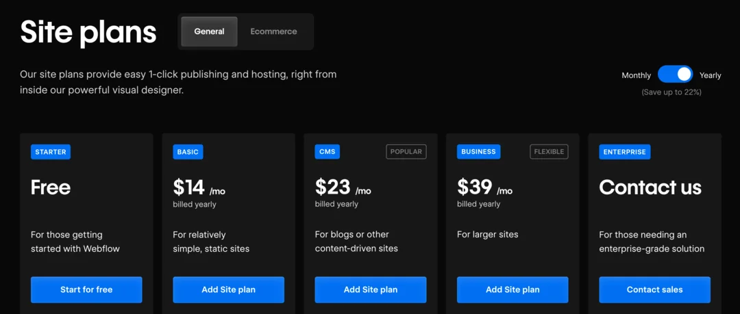Image resolution: width=740 pixels, height=314 pixels.
Task: Click the "(Save up to 22%)" note
Action: pos(671,92)
